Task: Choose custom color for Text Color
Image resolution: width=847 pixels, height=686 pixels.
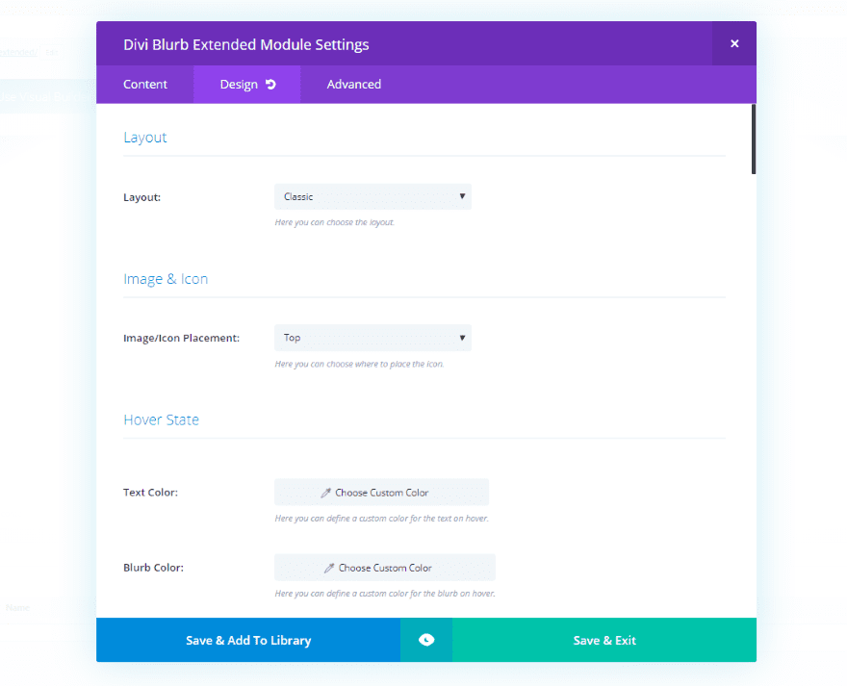Action: click(x=382, y=493)
